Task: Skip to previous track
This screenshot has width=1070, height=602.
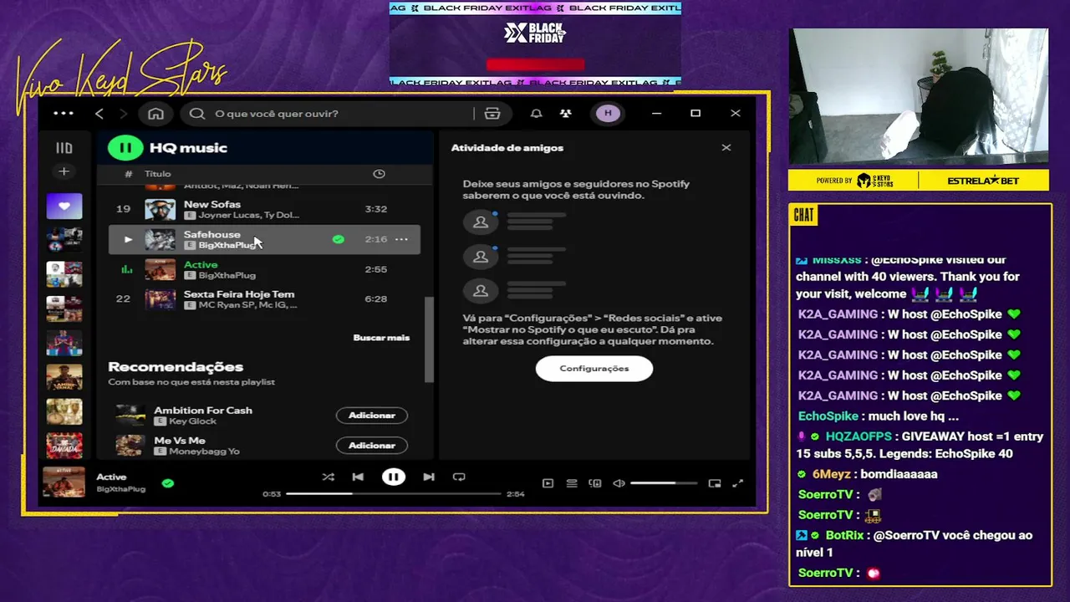Action: click(x=358, y=477)
